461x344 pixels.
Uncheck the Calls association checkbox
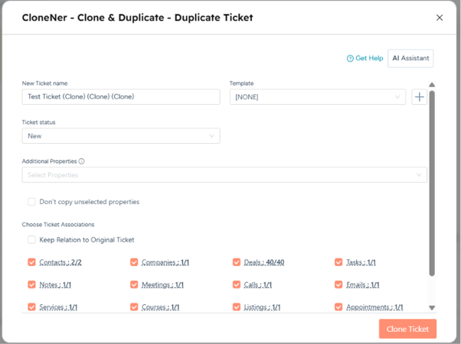236,285
